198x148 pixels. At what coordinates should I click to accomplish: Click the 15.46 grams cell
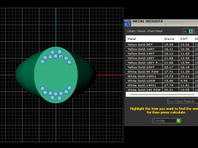[x=170, y=81]
